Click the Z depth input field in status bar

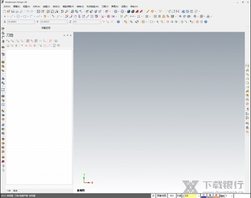190,195
